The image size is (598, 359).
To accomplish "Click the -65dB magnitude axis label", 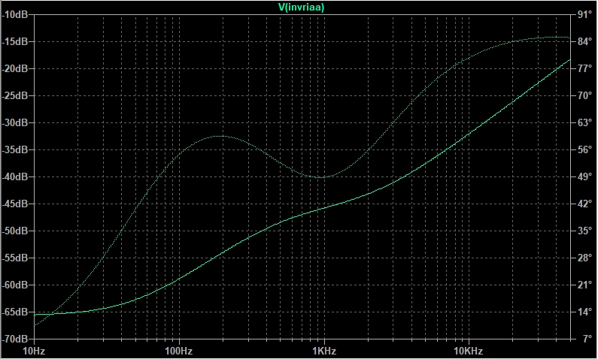I will tap(15, 312).
